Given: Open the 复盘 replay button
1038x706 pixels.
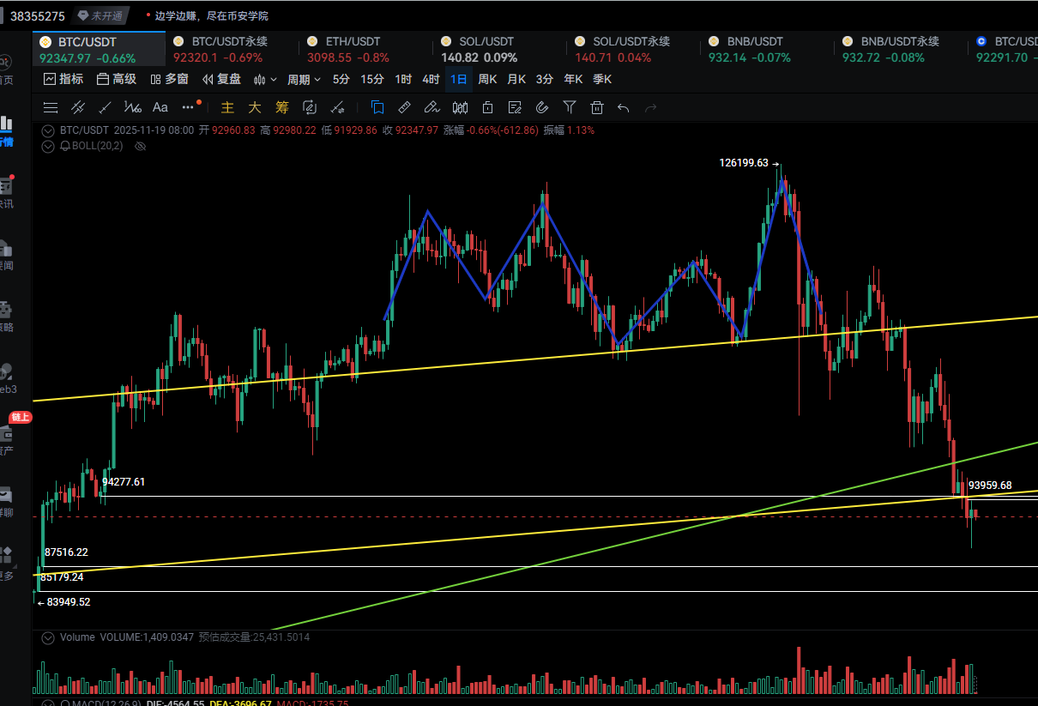Looking at the screenshot, I should click(221, 79).
